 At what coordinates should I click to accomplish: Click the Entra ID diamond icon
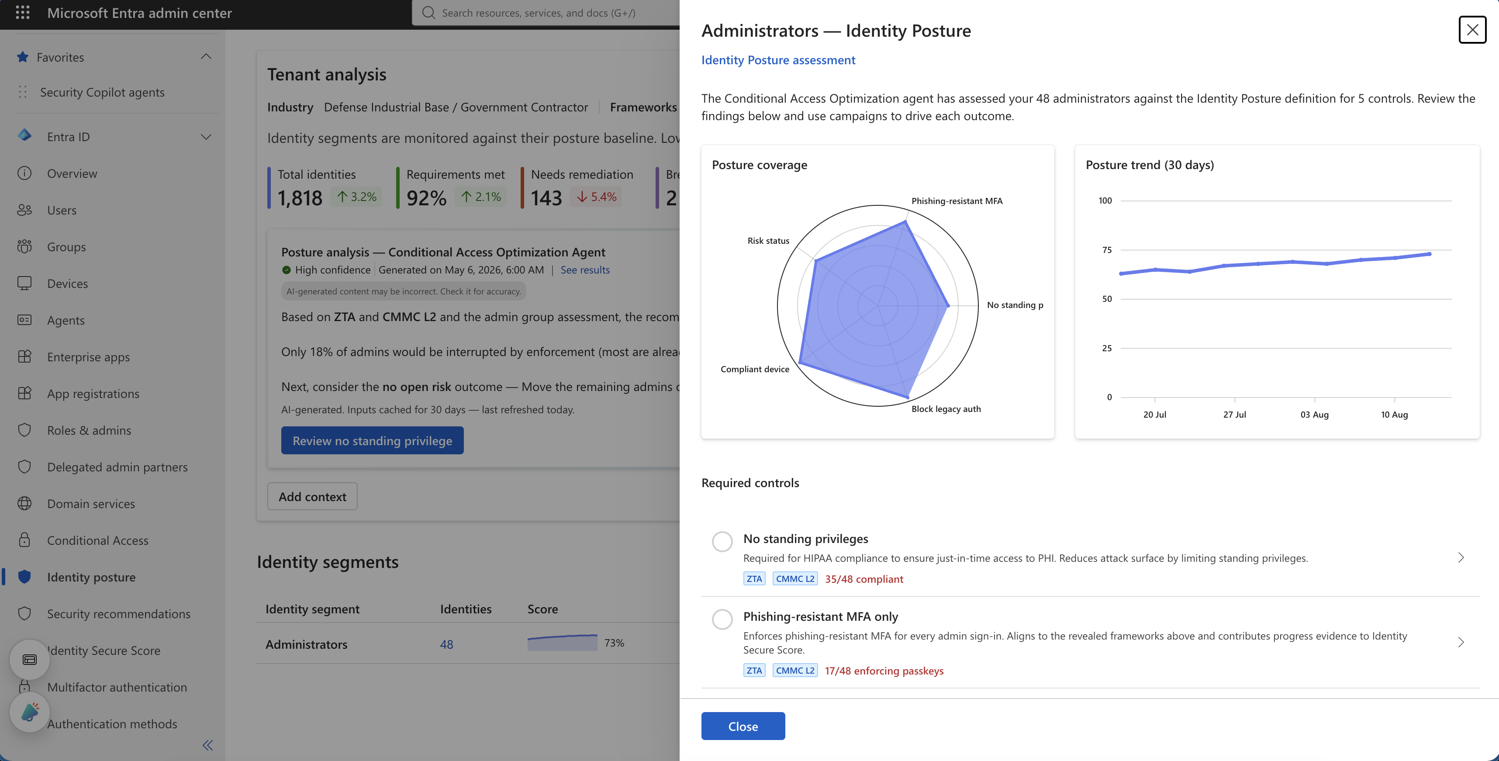tap(24, 135)
